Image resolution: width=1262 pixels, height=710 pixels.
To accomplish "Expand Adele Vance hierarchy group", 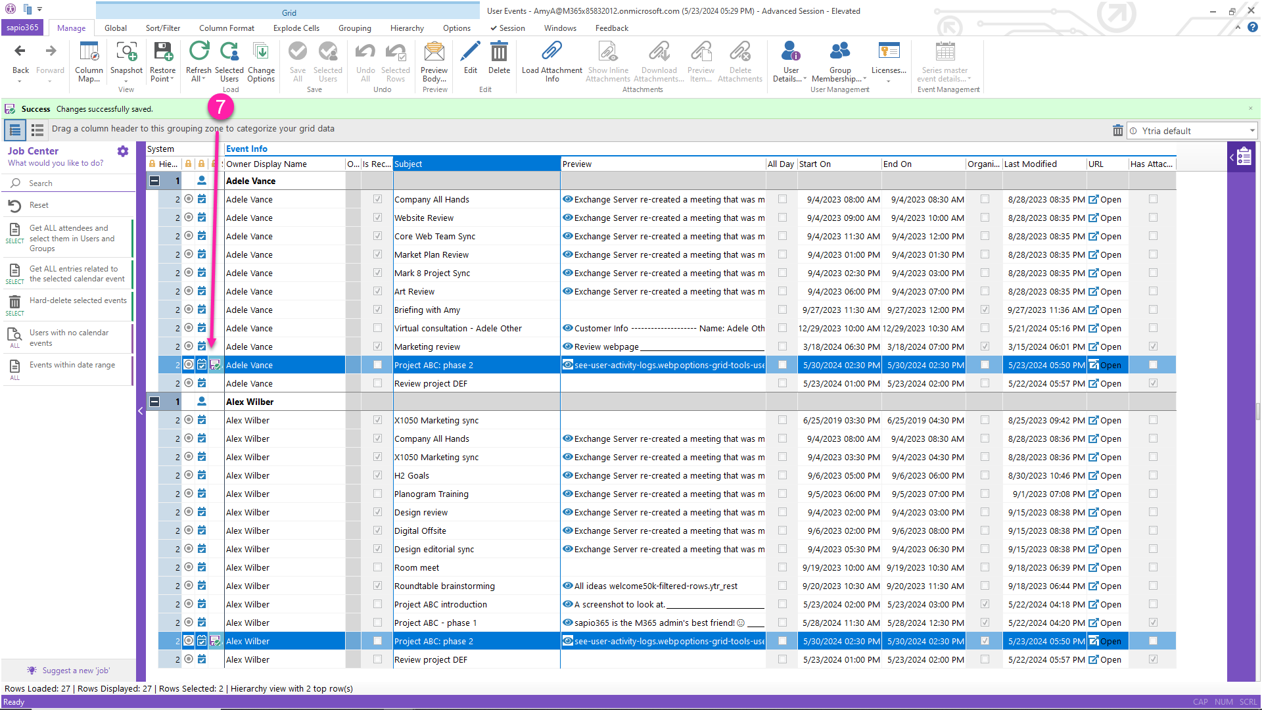I will tap(154, 180).
